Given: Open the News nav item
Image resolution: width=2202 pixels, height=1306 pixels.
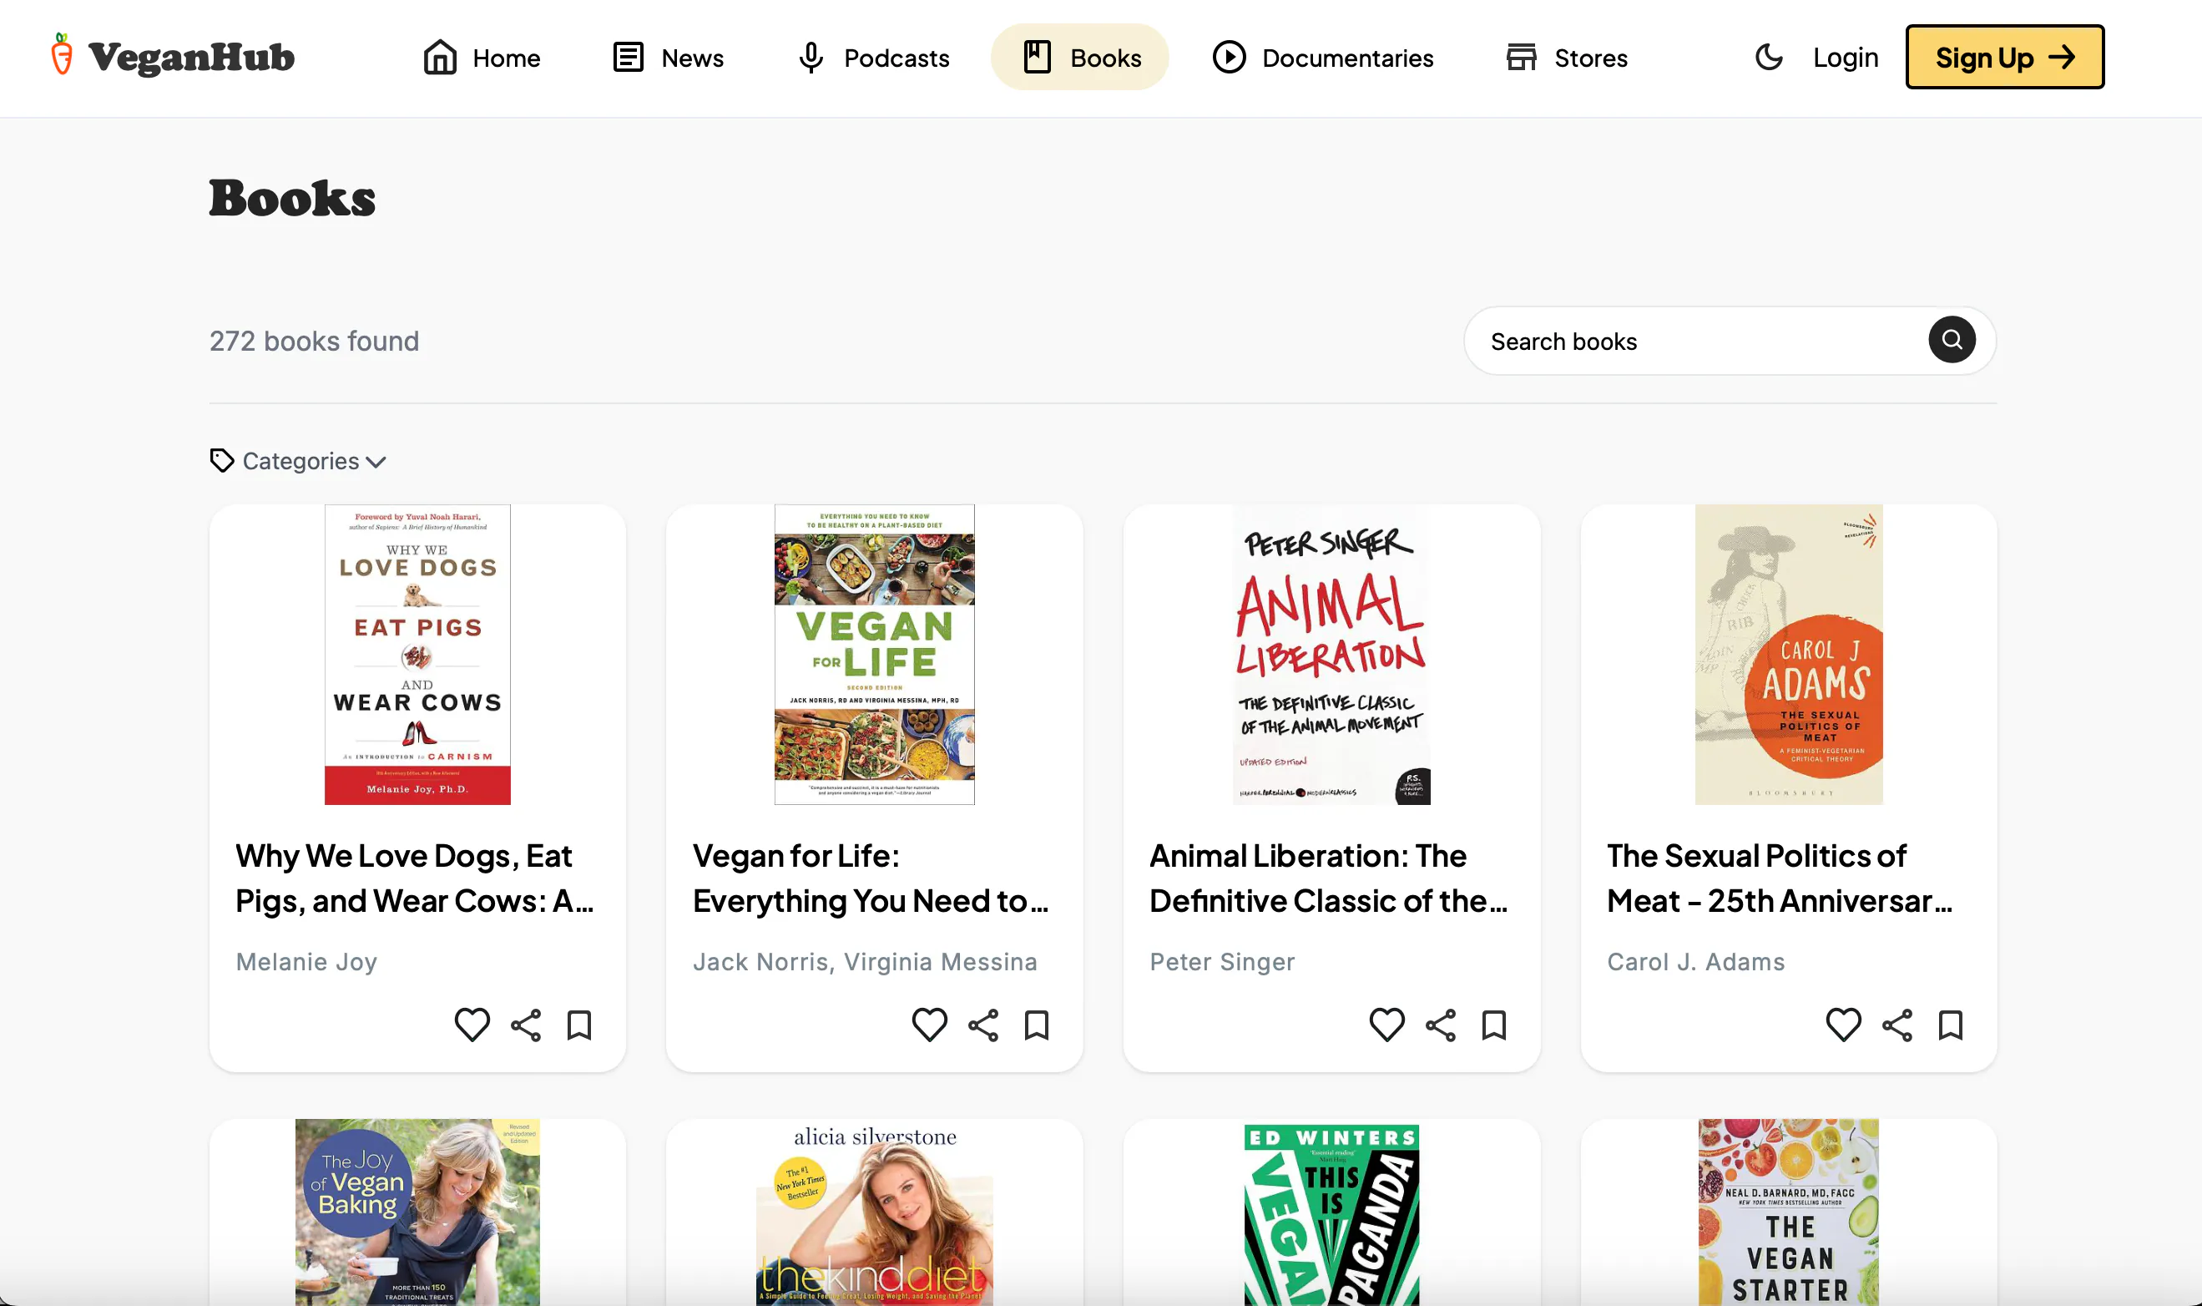Looking at the screenshot, I should 669,58.
